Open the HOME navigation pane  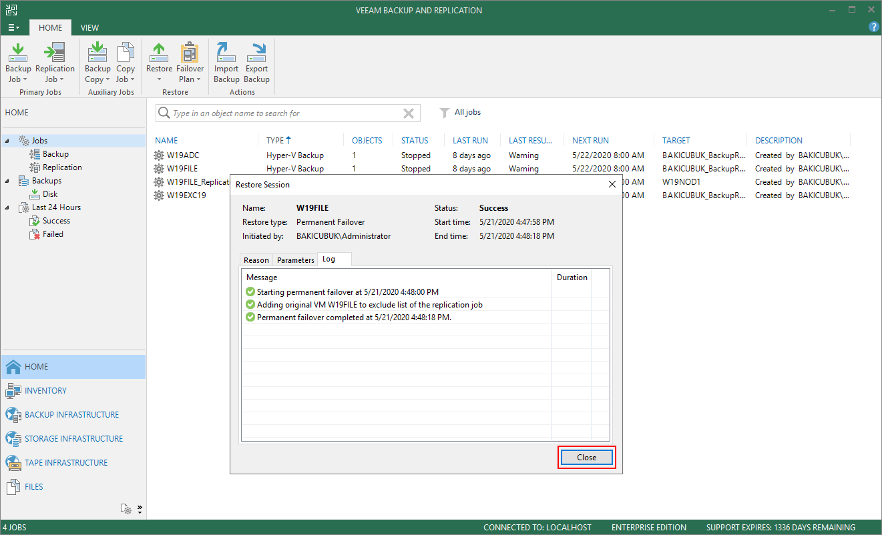click(x=73, y=367)
